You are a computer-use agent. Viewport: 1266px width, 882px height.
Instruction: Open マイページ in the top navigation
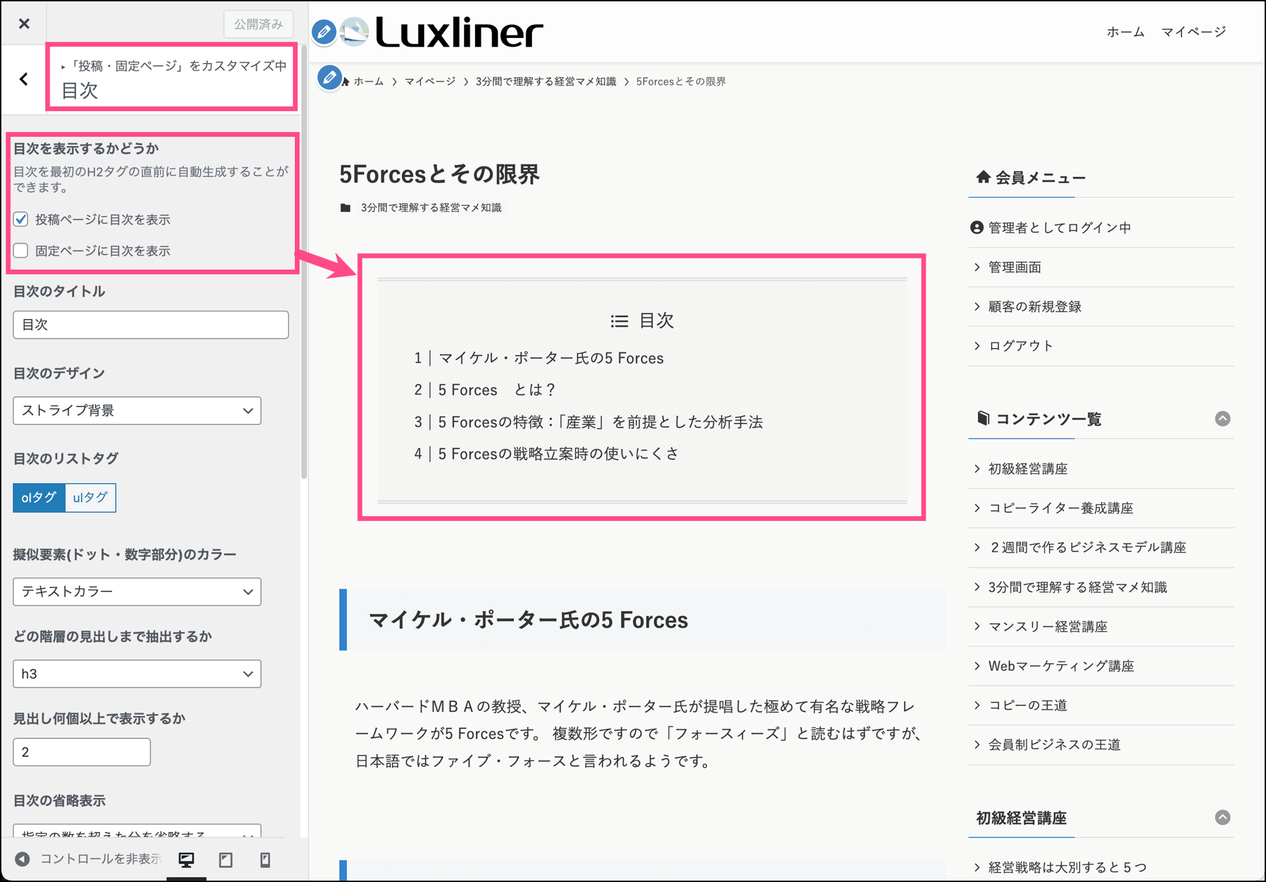tap(1193, 32)
